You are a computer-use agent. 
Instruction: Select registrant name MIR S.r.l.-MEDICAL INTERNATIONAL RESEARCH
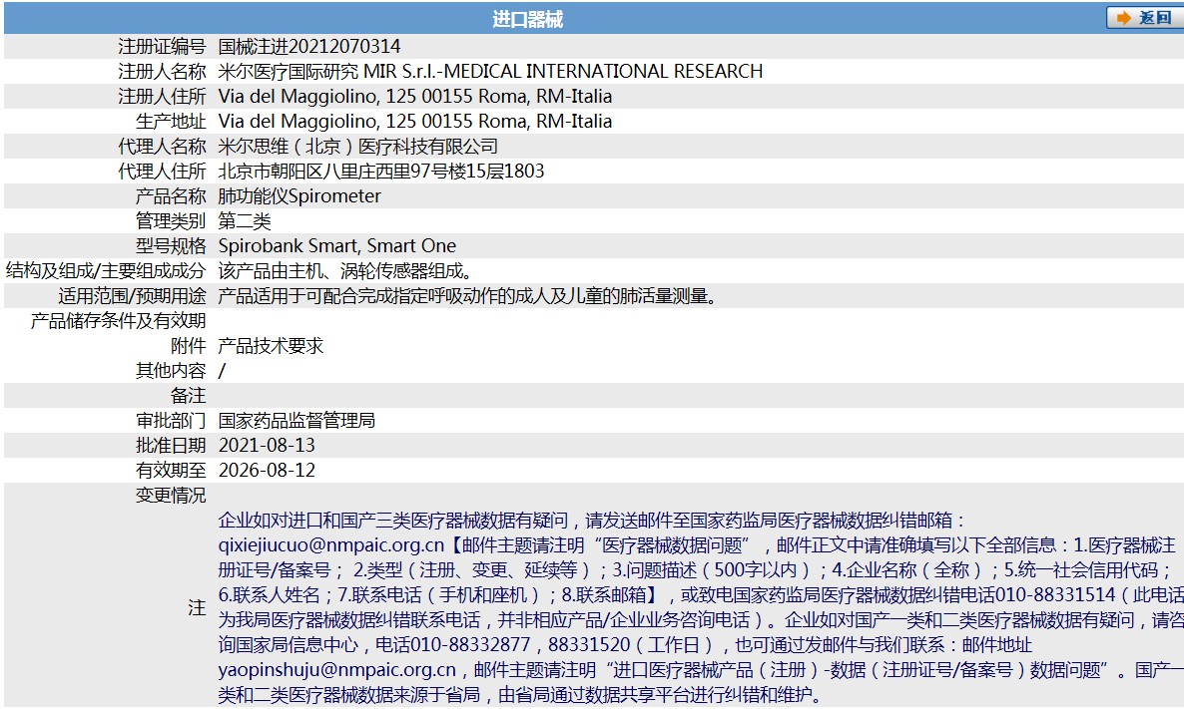tap(563, 72)
